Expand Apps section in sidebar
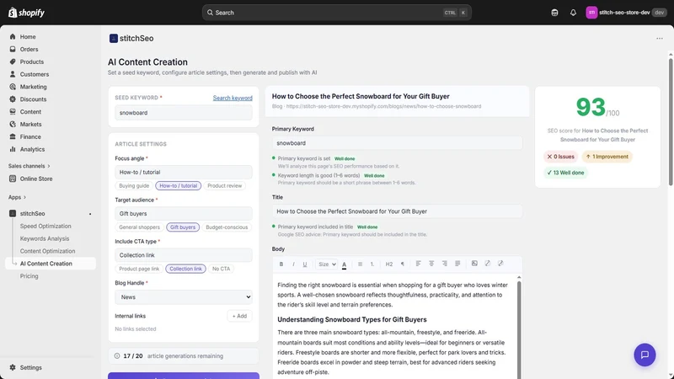Viewport: 674px width, 379px height. [17, 197]
